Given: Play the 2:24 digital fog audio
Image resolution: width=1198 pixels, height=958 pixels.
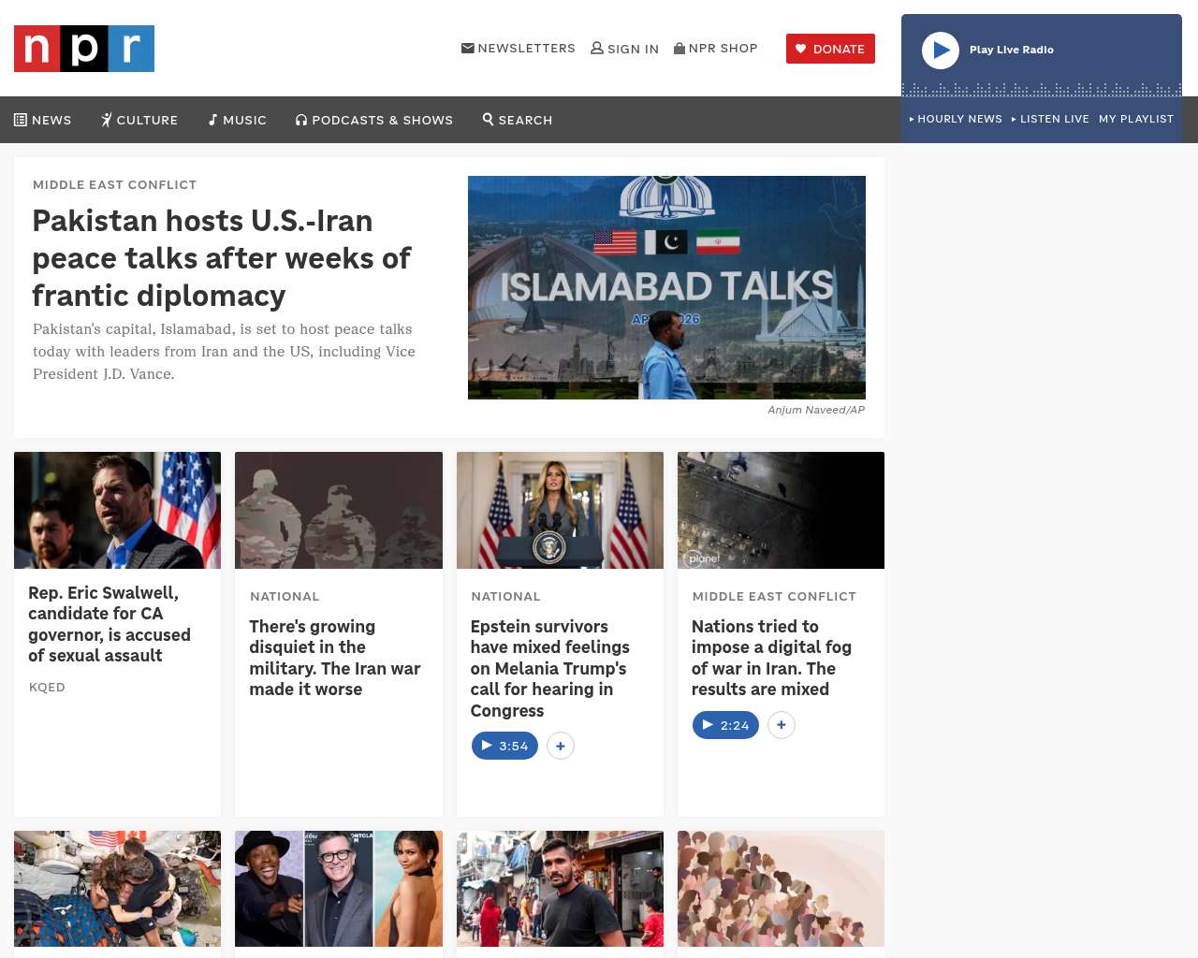Looking at the screenshot, I should click(725, 725).
